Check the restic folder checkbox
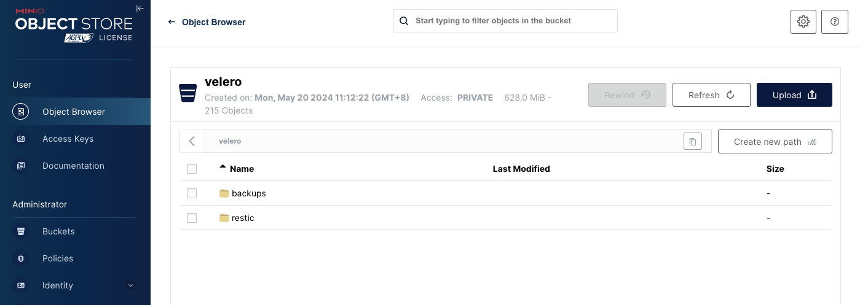 pyautogui.click(x=192, y=218)
